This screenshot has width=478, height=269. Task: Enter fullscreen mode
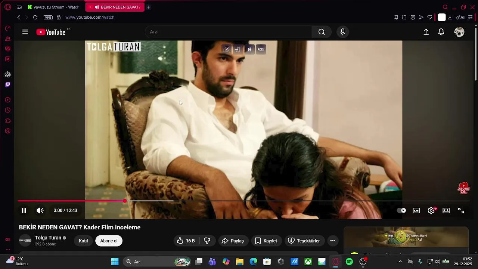click(461, 210)
